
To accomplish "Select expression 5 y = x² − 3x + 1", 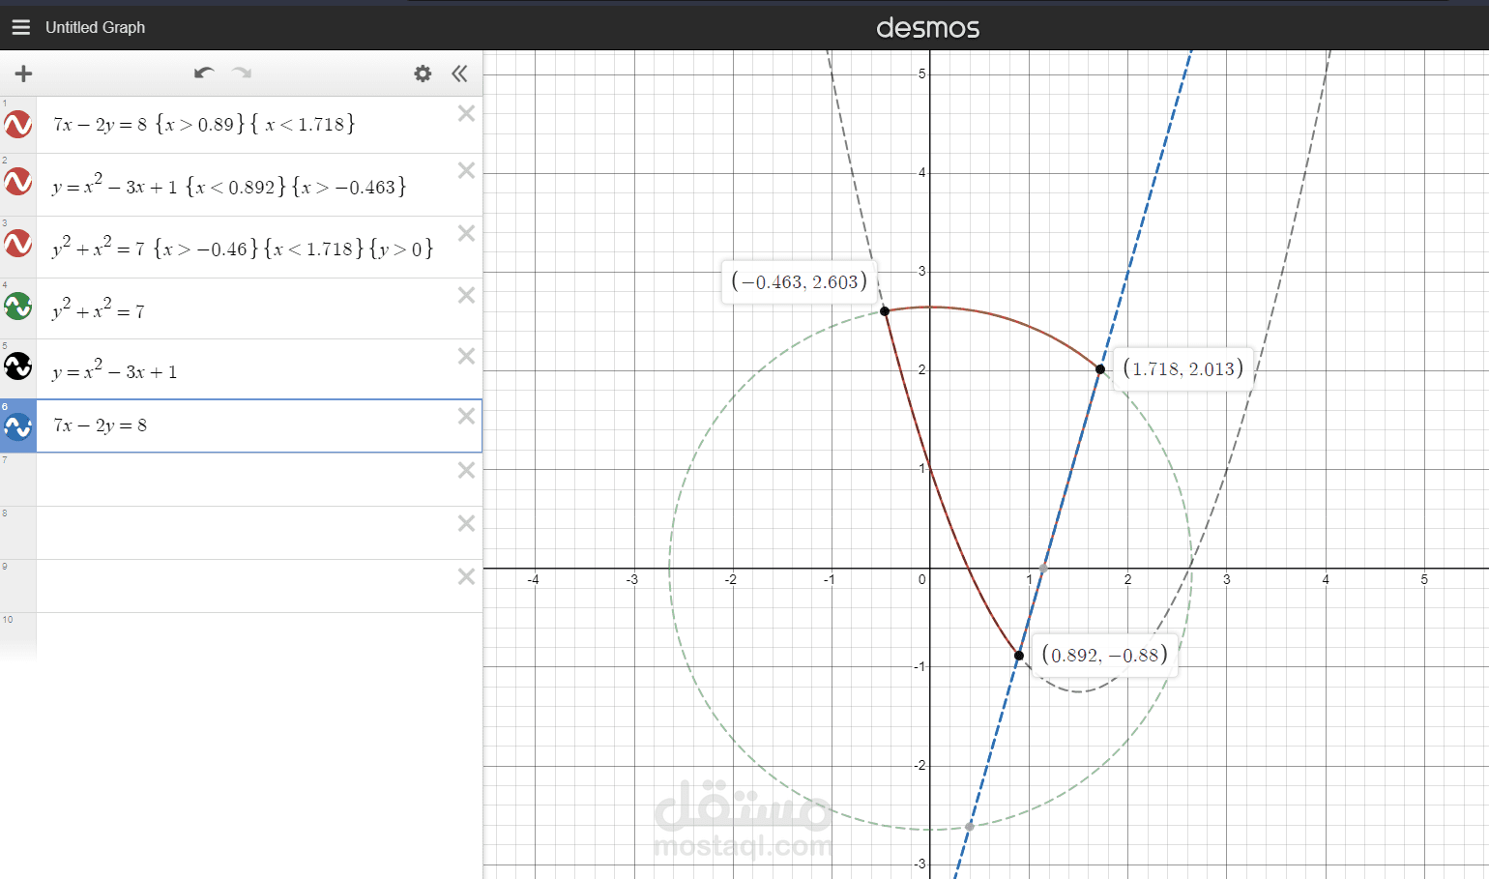I will (115, 369).
